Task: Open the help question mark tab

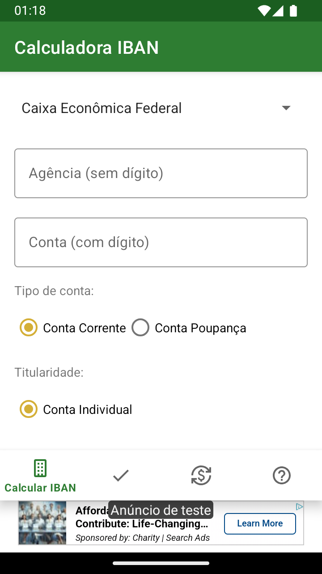Action: coord(282,475)
